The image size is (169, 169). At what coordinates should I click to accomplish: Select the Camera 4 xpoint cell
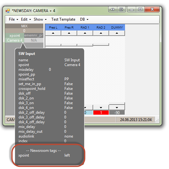click(x=15, y=40)
